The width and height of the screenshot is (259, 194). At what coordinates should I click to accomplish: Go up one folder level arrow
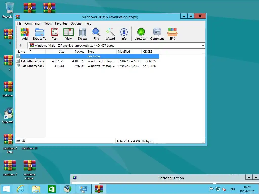pyautogui.click(x=21, y=45)
